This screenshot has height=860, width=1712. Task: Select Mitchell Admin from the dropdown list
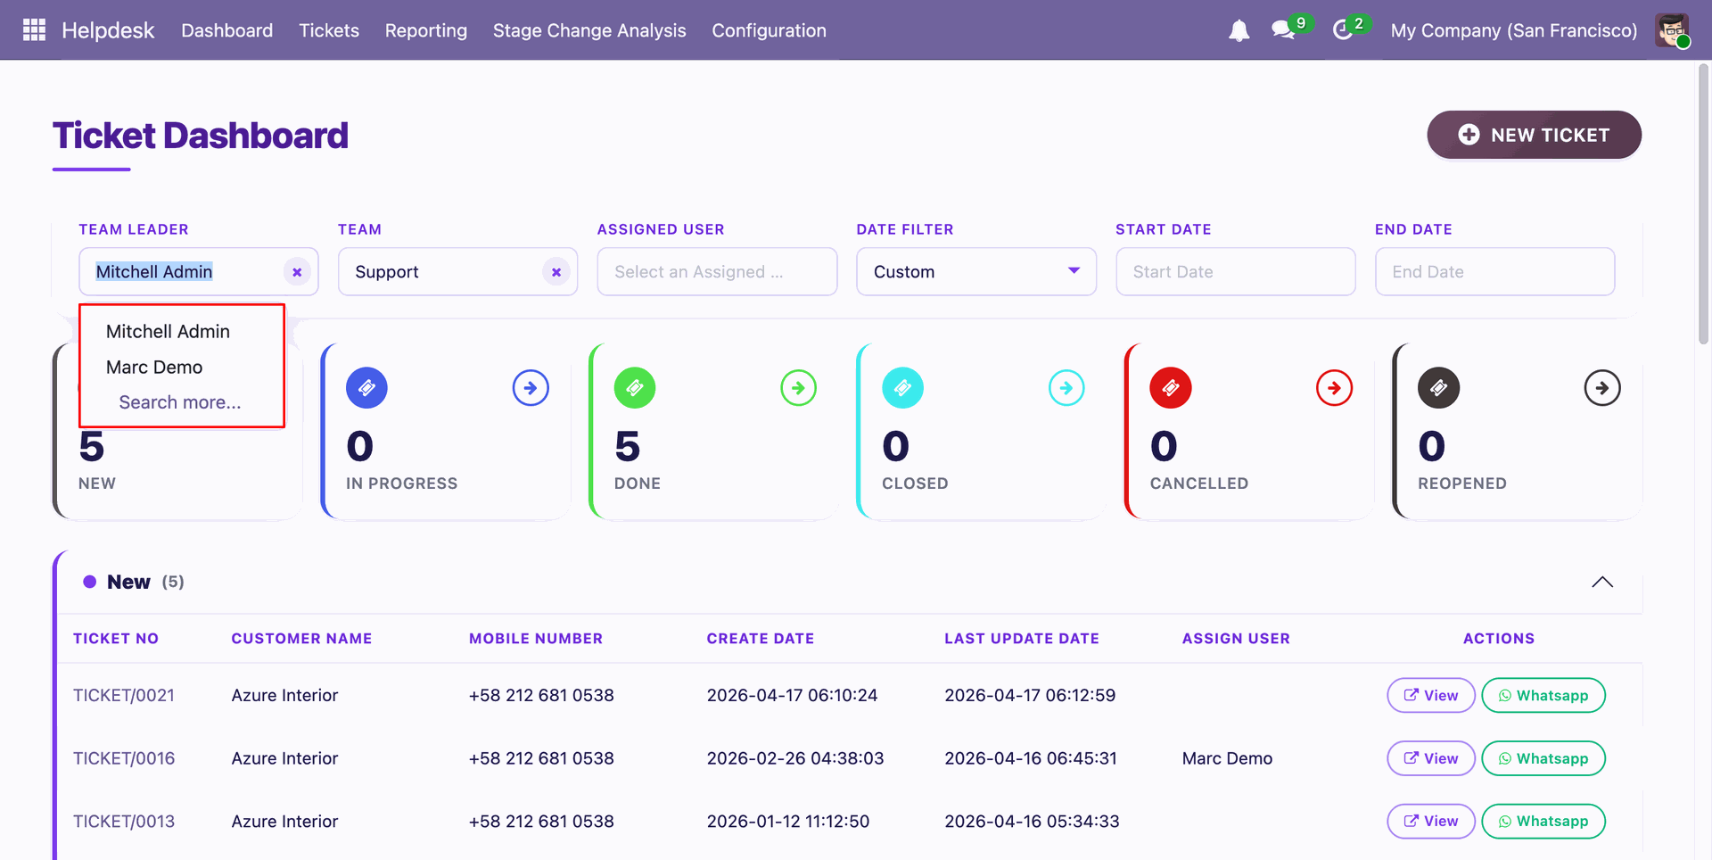(x=168, y=332)
